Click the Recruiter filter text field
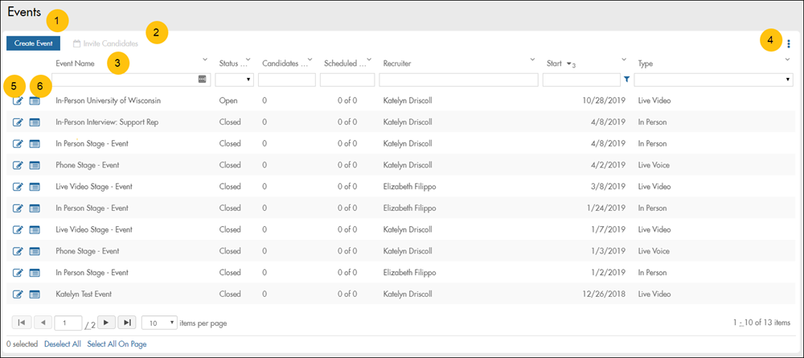This screenshot has width=804, height=358. (458, 80)
